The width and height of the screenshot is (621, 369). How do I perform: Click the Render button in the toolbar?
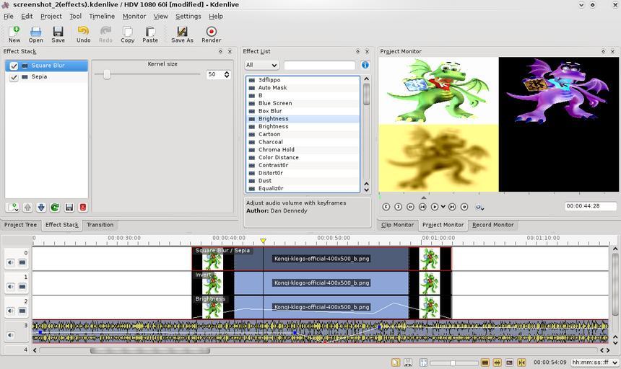211,35
